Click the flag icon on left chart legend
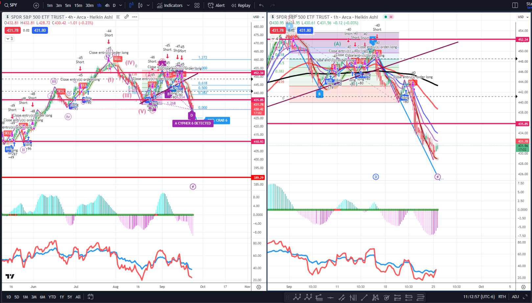This screenshot has height=303, width=532. tap(118, 17)
